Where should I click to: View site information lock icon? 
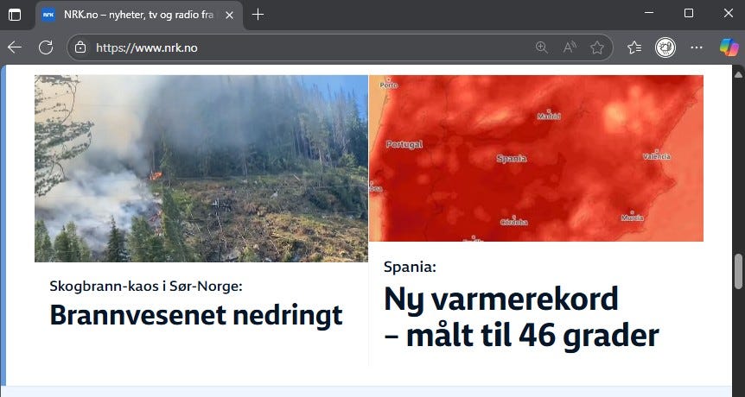(x=80, y=47)
